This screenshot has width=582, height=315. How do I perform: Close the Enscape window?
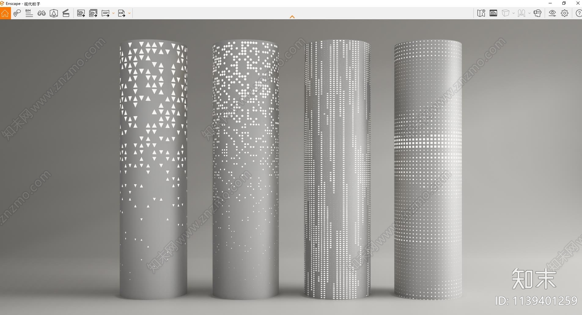578,3
